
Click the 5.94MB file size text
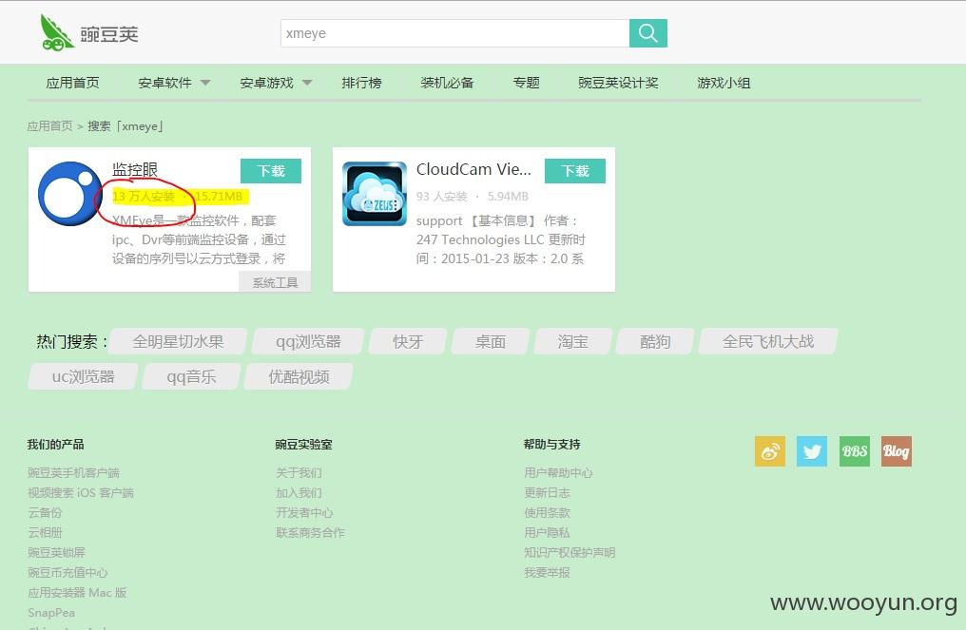[x=509, y=197]
